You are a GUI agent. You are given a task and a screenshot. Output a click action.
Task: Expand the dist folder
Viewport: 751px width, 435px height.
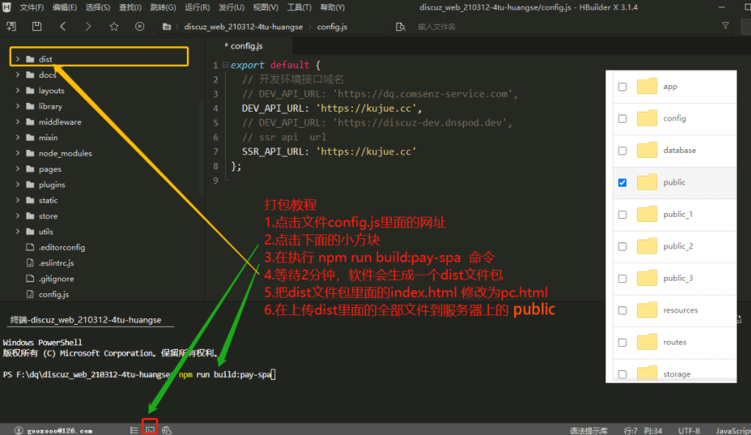coord(18,58)
